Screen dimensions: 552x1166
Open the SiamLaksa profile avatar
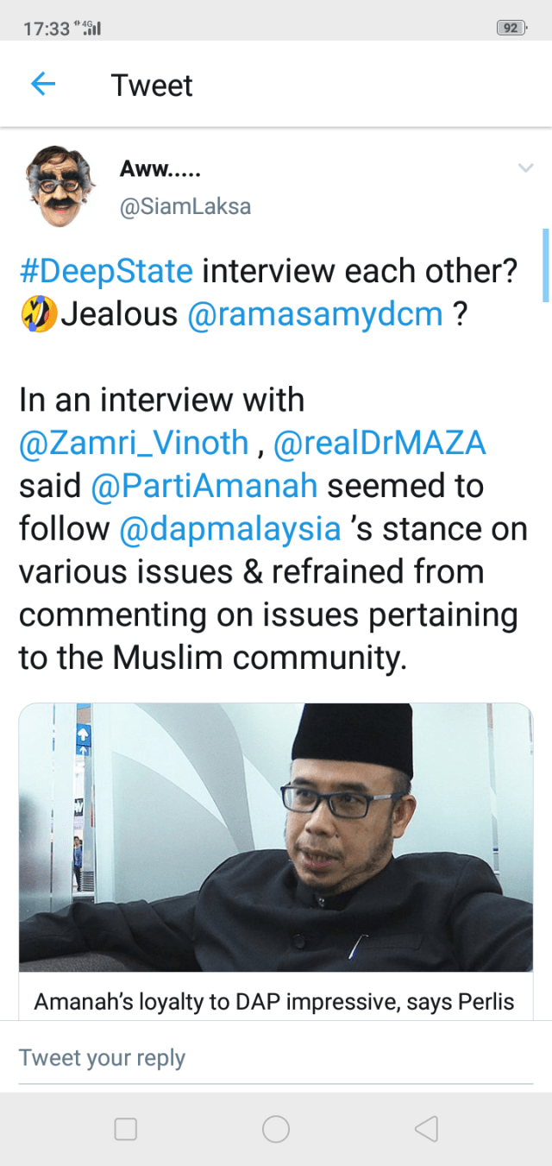[x=60, y=186]
